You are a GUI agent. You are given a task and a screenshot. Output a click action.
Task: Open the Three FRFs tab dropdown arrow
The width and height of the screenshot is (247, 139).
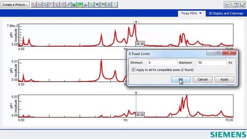pos(201,13)
